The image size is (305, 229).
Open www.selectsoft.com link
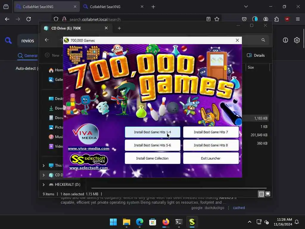[88, 168]
